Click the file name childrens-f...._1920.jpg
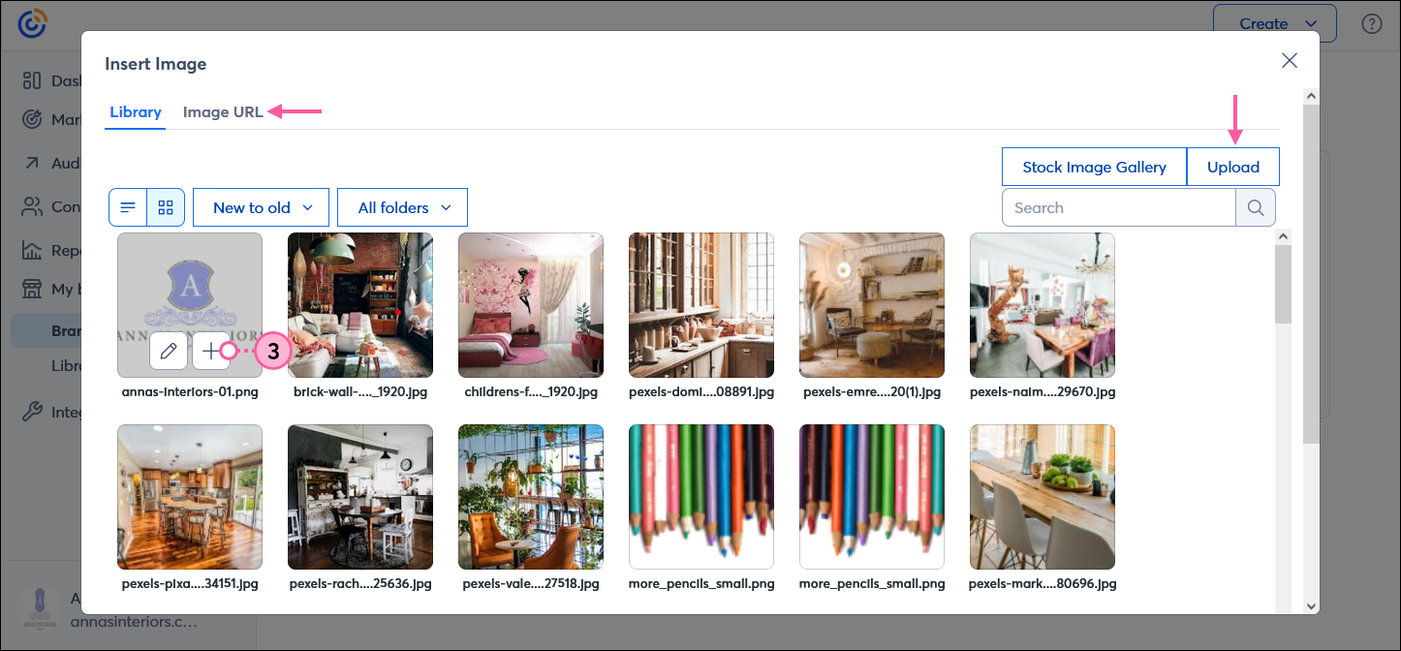1401x651 pixels. point(531,392)
